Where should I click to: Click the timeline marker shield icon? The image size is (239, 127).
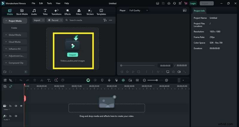click(x=102, y=80)
